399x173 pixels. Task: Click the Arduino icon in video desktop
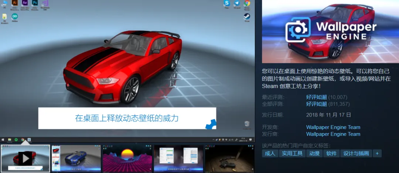15,16
